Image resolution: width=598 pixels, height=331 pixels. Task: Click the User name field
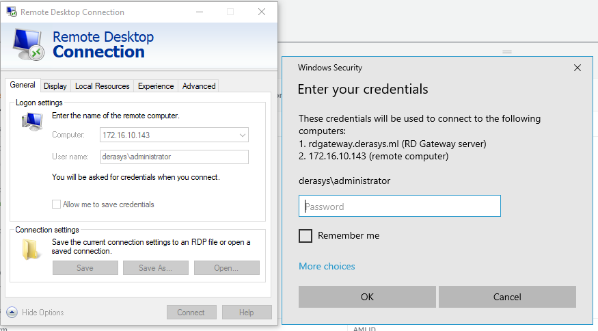pos(174,157)
